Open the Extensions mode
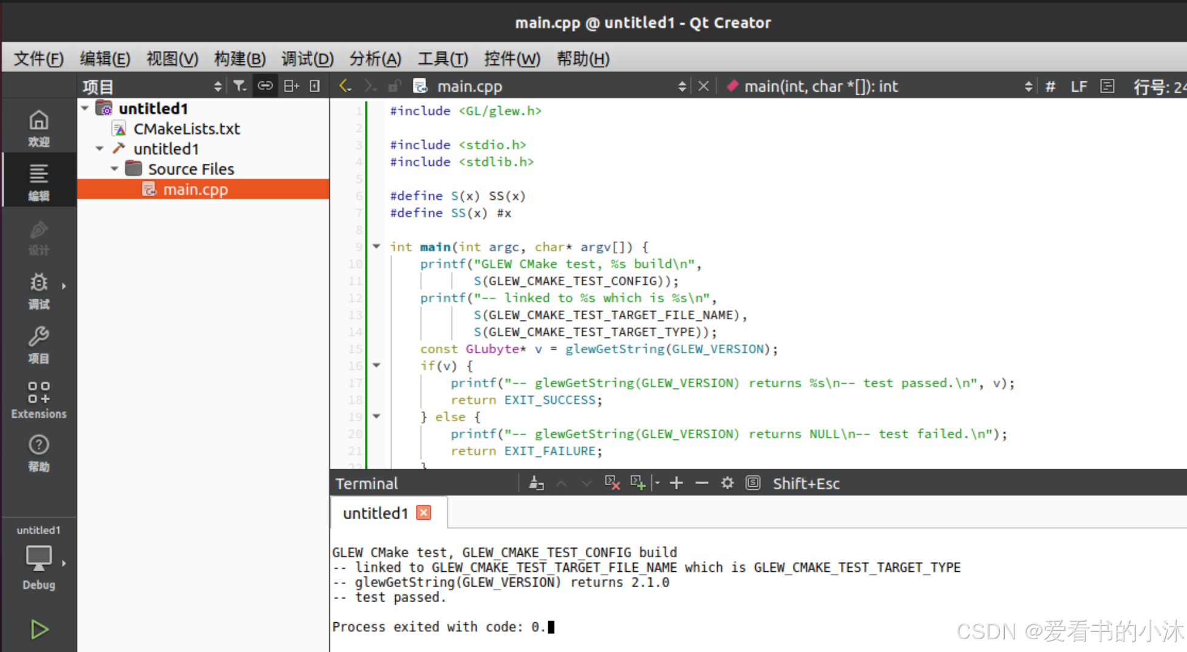 click(x=39, y=399)
